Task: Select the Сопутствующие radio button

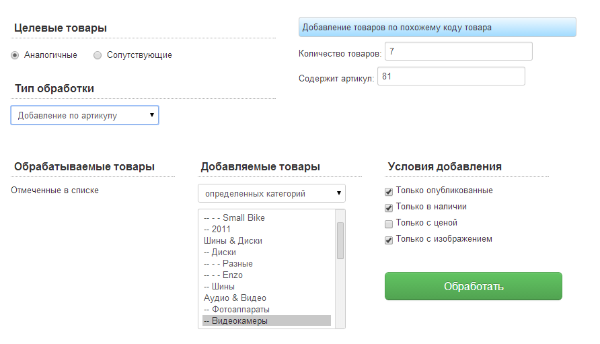Action: click(98, 55)
